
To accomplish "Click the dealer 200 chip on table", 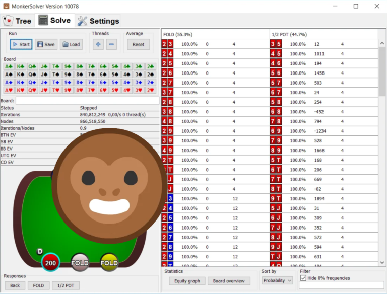I will (50, 263).
